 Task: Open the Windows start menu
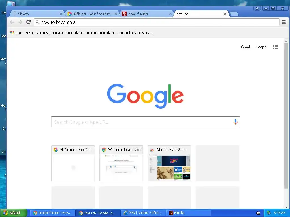click(13, 213)
